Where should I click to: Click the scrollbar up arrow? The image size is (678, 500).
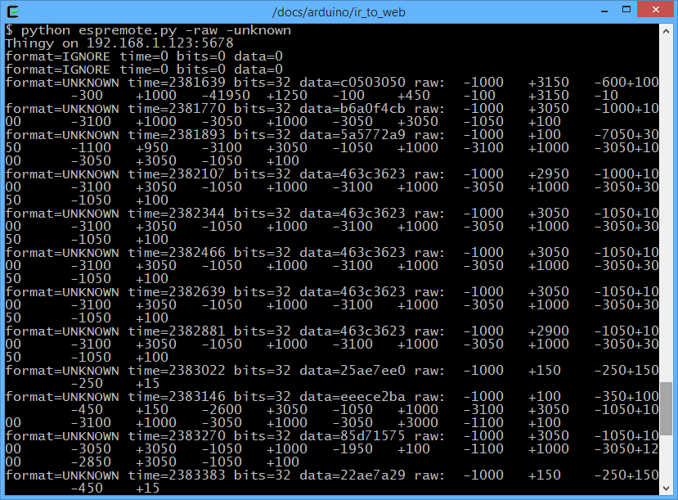[x=666, y=31]
